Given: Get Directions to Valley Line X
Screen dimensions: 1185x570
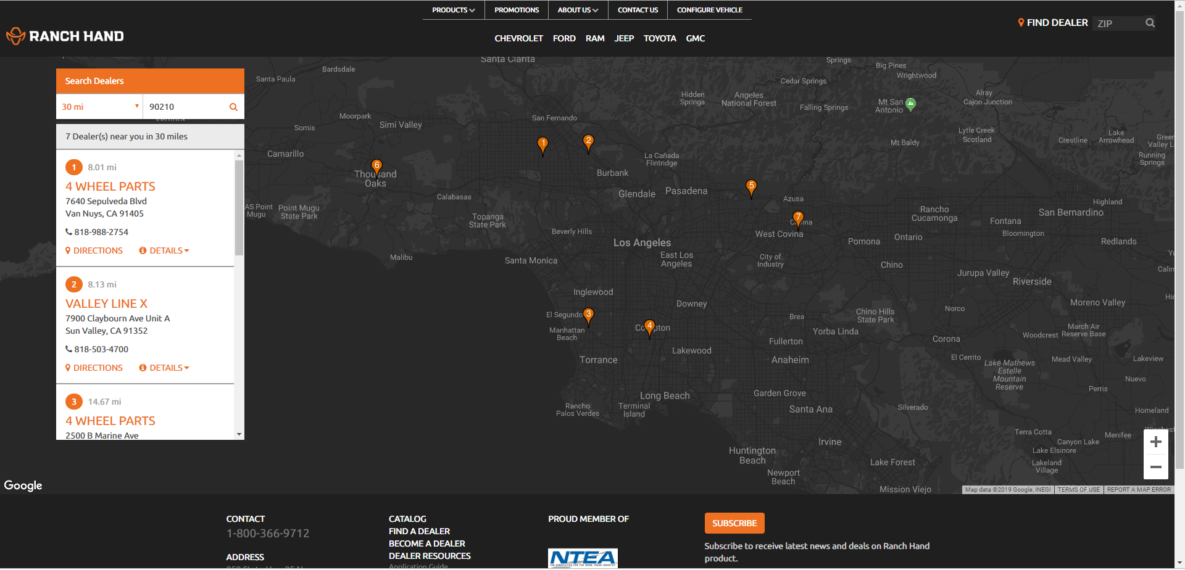Looking at the screenshot, I should click(94, 368).
